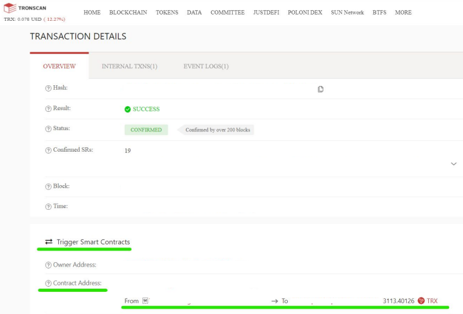Expand the Confirmed SRs list chevron
Screen dimensions: 463x314
point(454,164)
